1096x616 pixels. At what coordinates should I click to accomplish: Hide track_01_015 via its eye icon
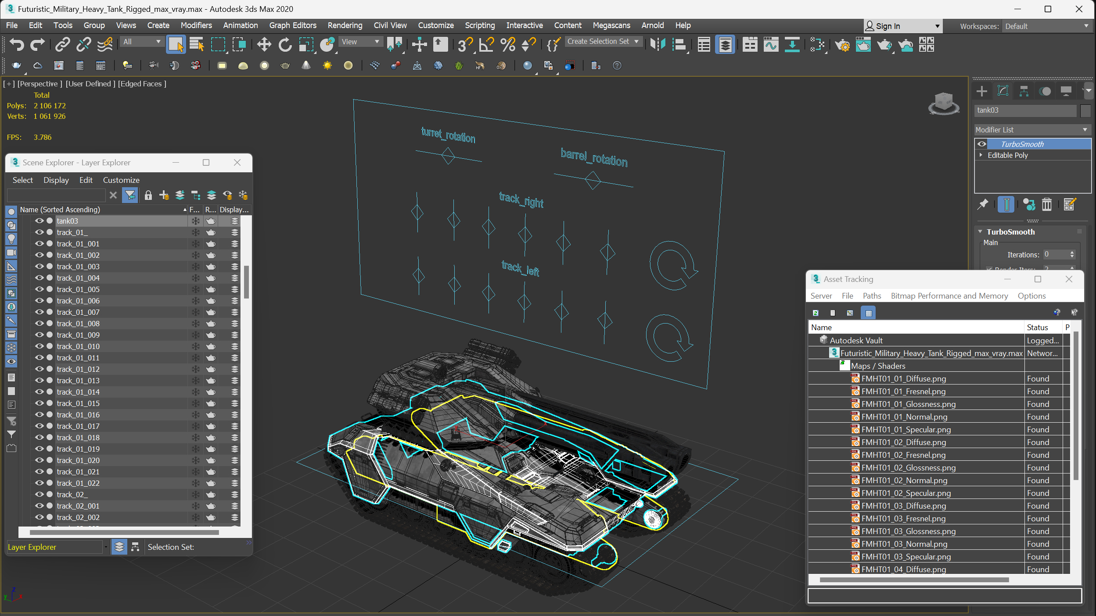click(39, 403)
